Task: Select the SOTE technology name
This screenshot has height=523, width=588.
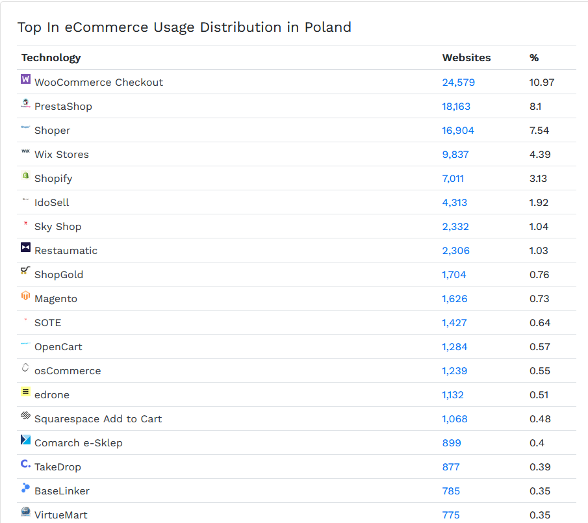Action: [47, 323]
